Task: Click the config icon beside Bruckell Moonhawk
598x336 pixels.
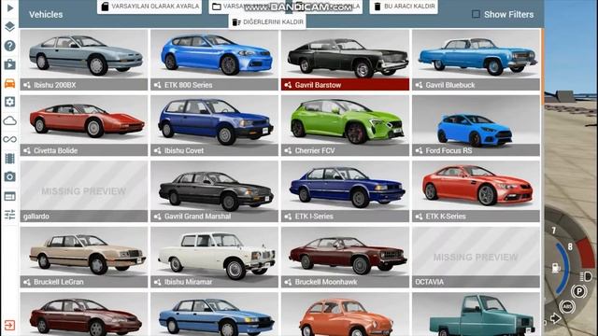Action: 288,282
